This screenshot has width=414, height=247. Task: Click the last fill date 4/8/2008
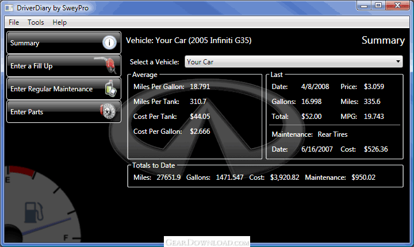tap(315, 87)
